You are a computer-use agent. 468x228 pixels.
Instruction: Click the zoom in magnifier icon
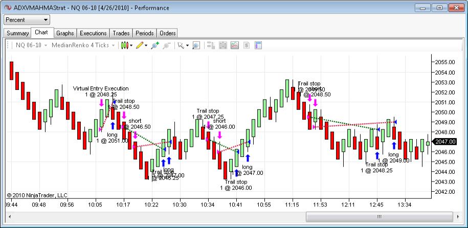(154, 45)
